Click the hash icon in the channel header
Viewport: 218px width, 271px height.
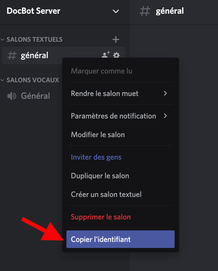pos(145,11)
